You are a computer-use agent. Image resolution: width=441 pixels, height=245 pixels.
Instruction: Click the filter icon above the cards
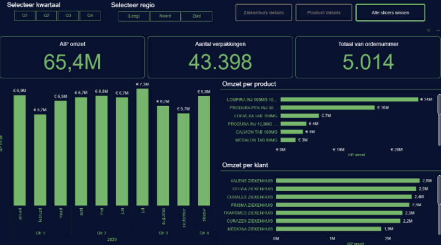pos(428,31)
